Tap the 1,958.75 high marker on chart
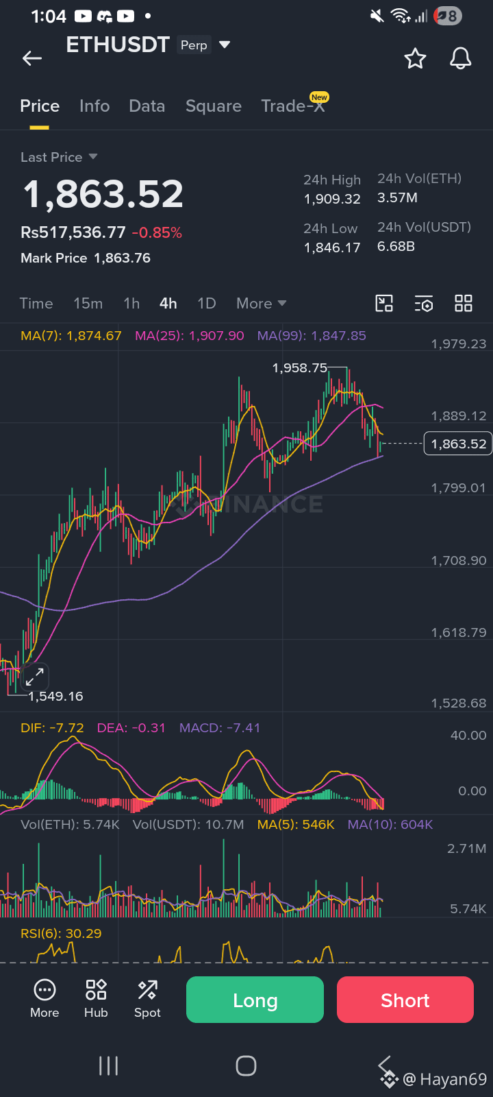Image resolution: width=493 pixels, height=1097 pixels. coord(300,368)
